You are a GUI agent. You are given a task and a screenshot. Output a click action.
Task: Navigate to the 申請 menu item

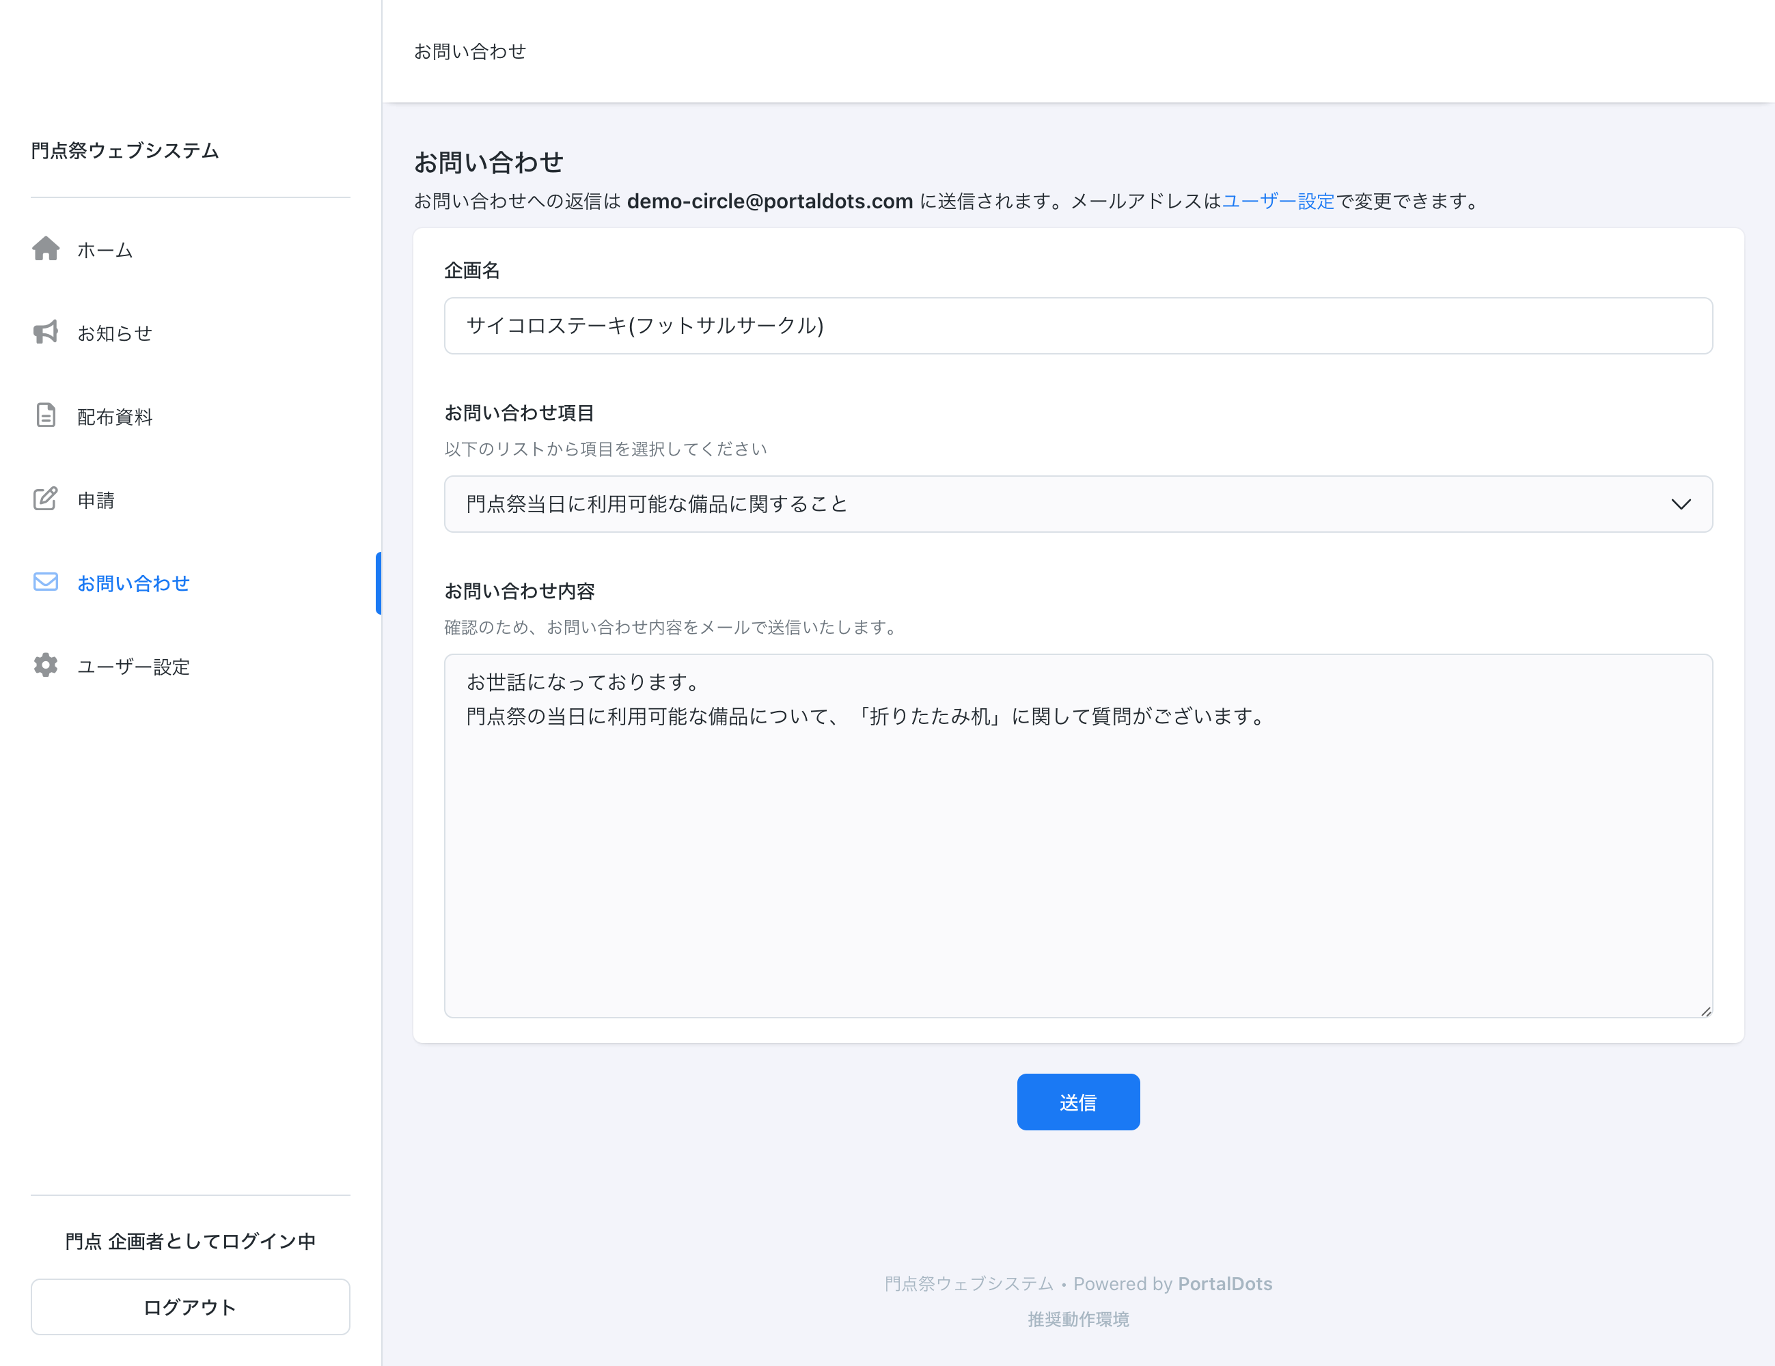click(96, 501)
